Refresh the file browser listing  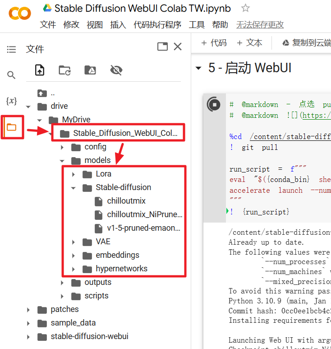coord(65,70)
